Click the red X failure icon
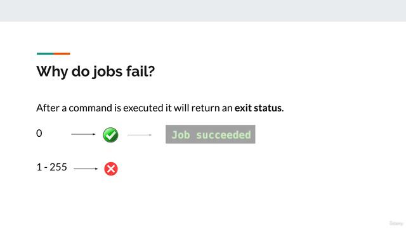The width and height of the screenshot is (406, 228). (x=111, y=169)
